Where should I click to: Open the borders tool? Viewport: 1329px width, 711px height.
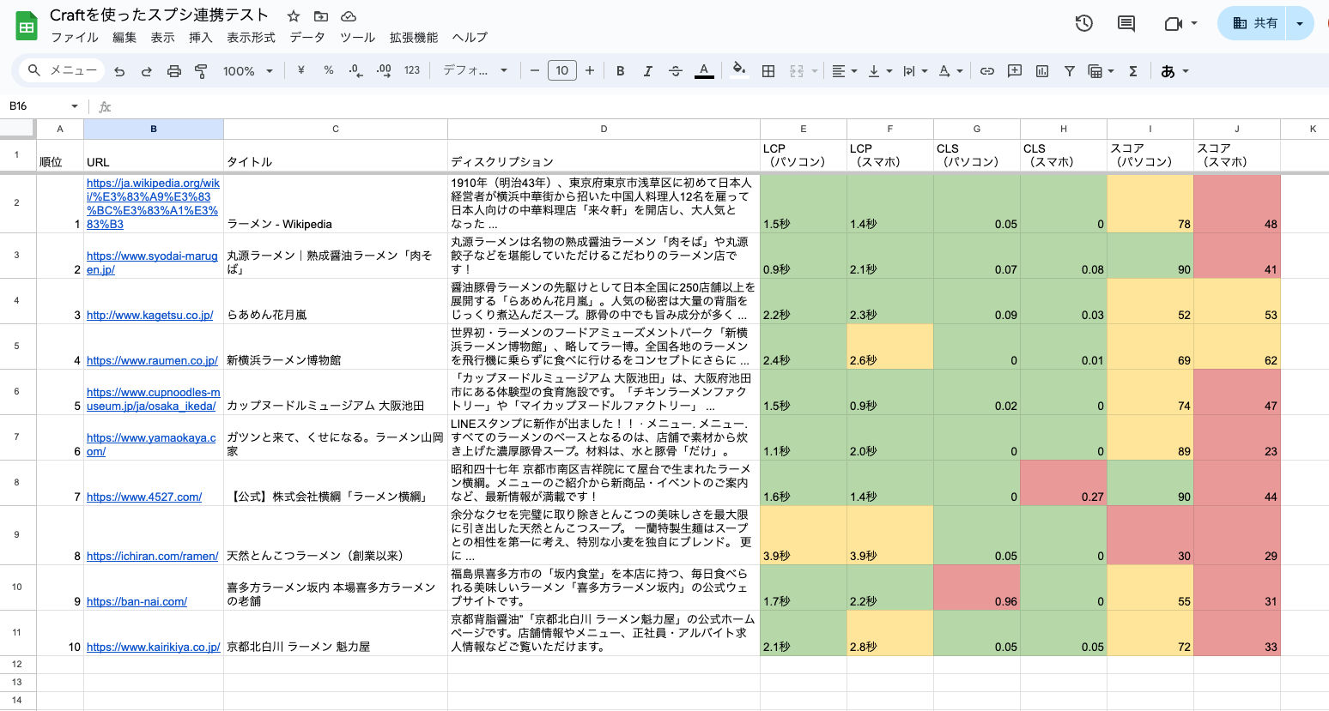point(768,71)
